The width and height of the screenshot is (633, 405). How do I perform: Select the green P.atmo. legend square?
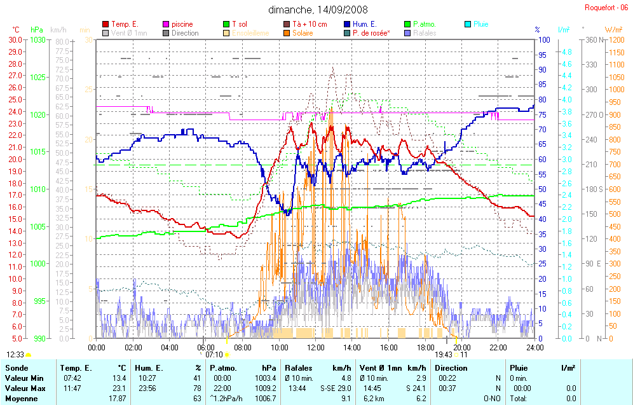coord(407,24)
